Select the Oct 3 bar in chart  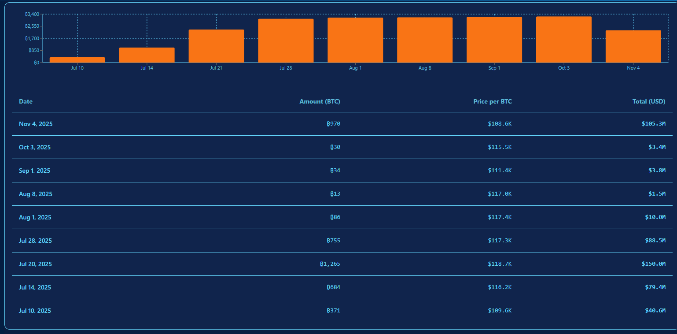pos(563,40)
